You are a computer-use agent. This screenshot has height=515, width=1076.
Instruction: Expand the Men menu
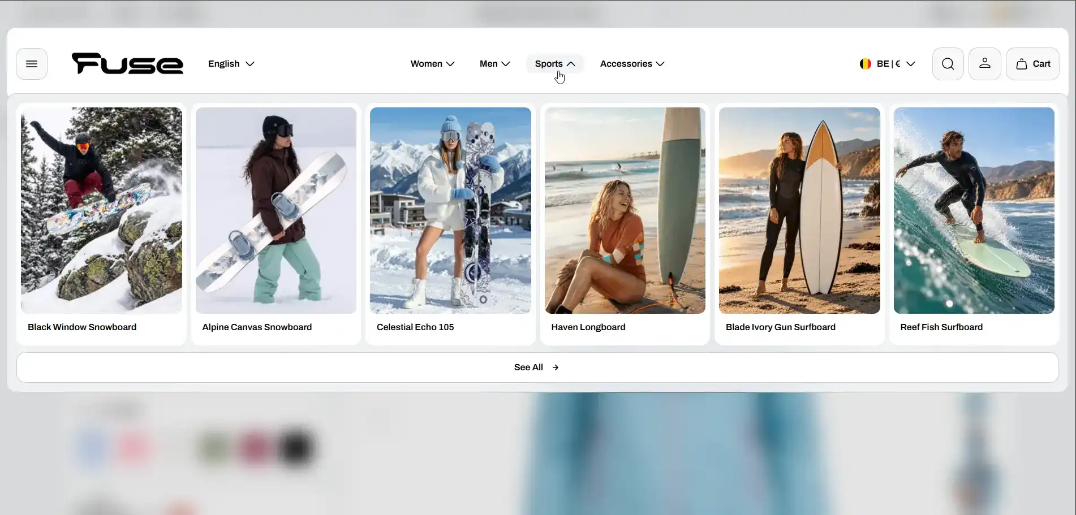click(494, 64)
